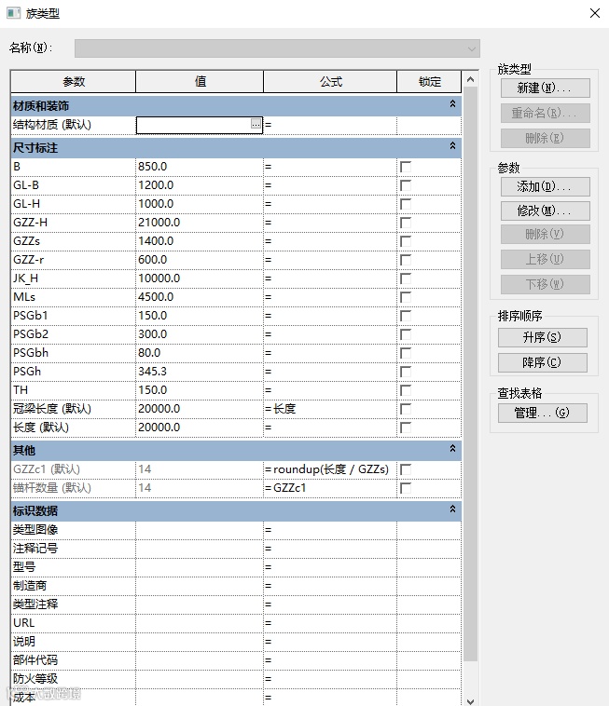The image size is (609, 706).
Task: Click the 参数 column header
Action: (x=73, y=81)
